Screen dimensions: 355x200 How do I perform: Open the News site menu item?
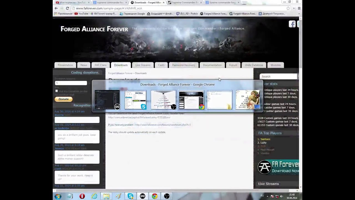coord(84,65)
